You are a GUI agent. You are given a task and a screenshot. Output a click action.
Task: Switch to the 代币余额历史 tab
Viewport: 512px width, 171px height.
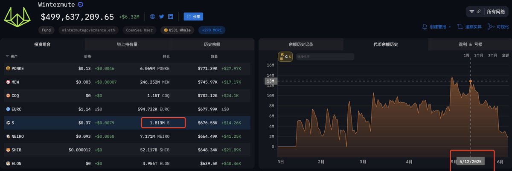point(386,44)
